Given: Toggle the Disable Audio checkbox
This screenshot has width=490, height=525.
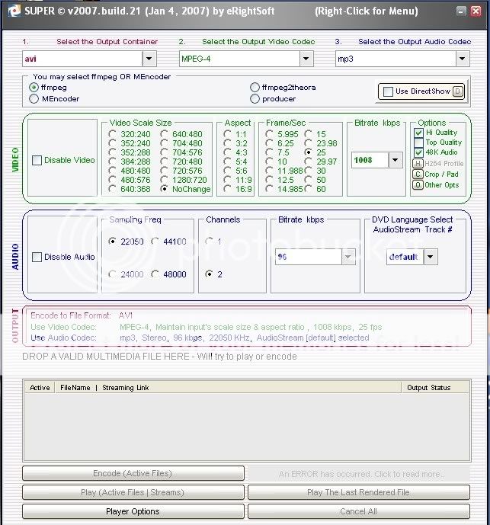Looking at the screenshot, I should (37, 257).
